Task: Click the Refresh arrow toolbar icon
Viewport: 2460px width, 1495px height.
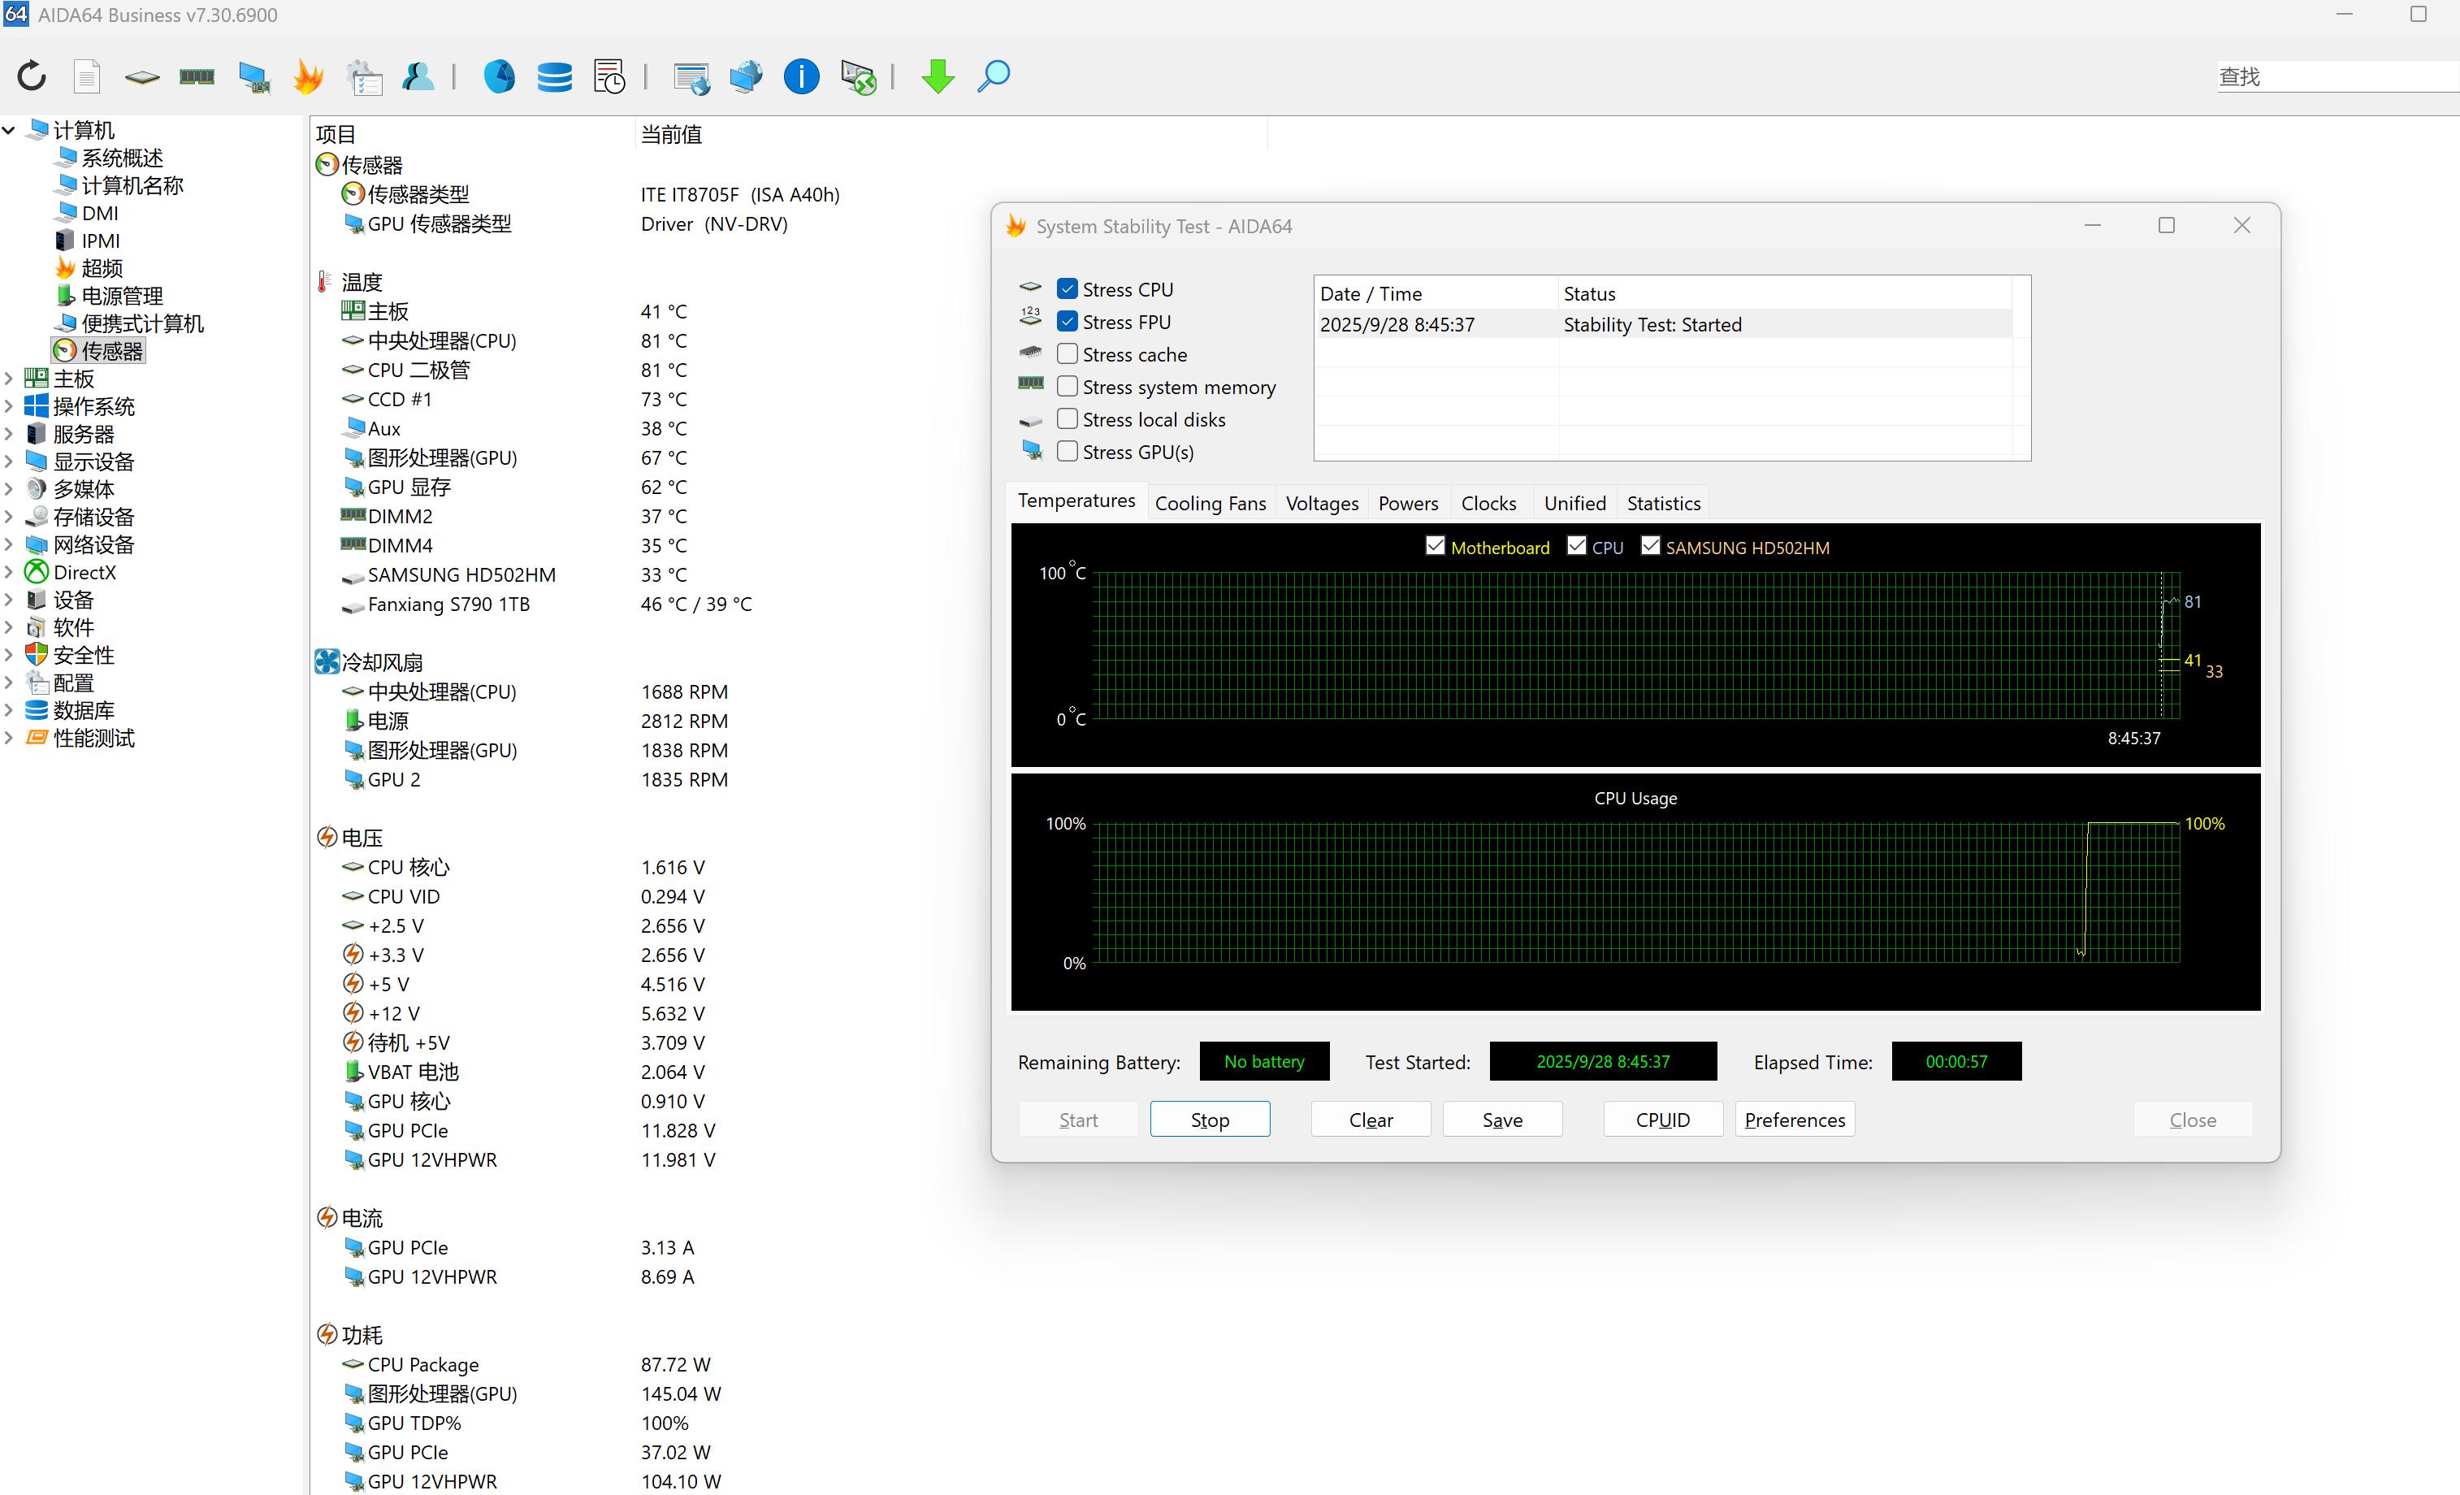Action: (x=32, y=76)
